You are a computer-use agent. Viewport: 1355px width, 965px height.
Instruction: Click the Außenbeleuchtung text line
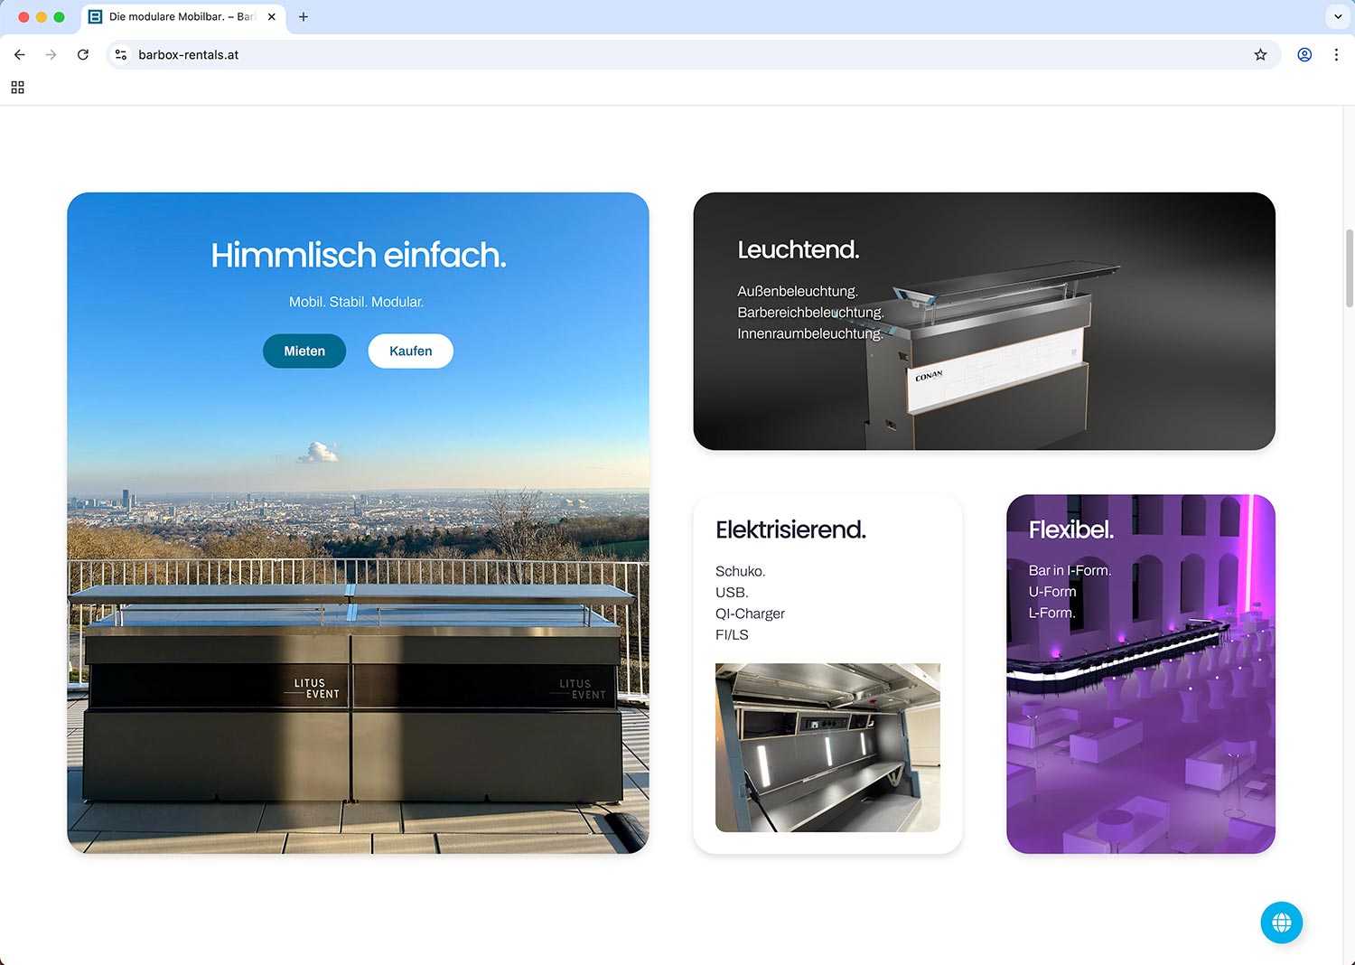tap(798, 291)
